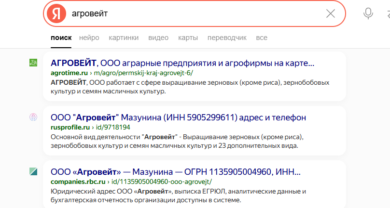Visit the rusprofile.ru domain link
Viewport: 390px width, 208px height.
tap(70, 127)
